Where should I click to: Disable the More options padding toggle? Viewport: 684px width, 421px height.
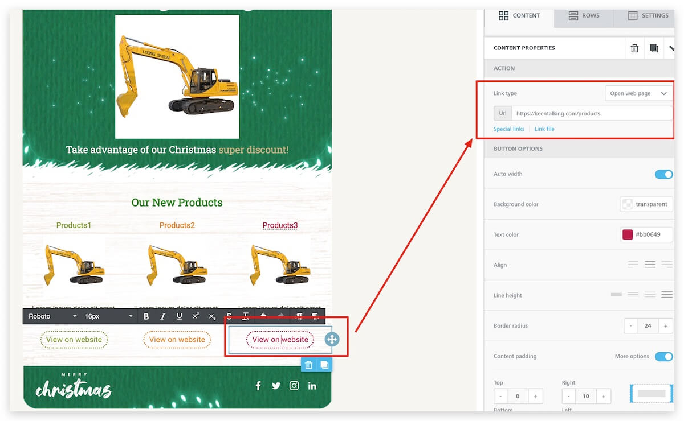coord(663,356)
